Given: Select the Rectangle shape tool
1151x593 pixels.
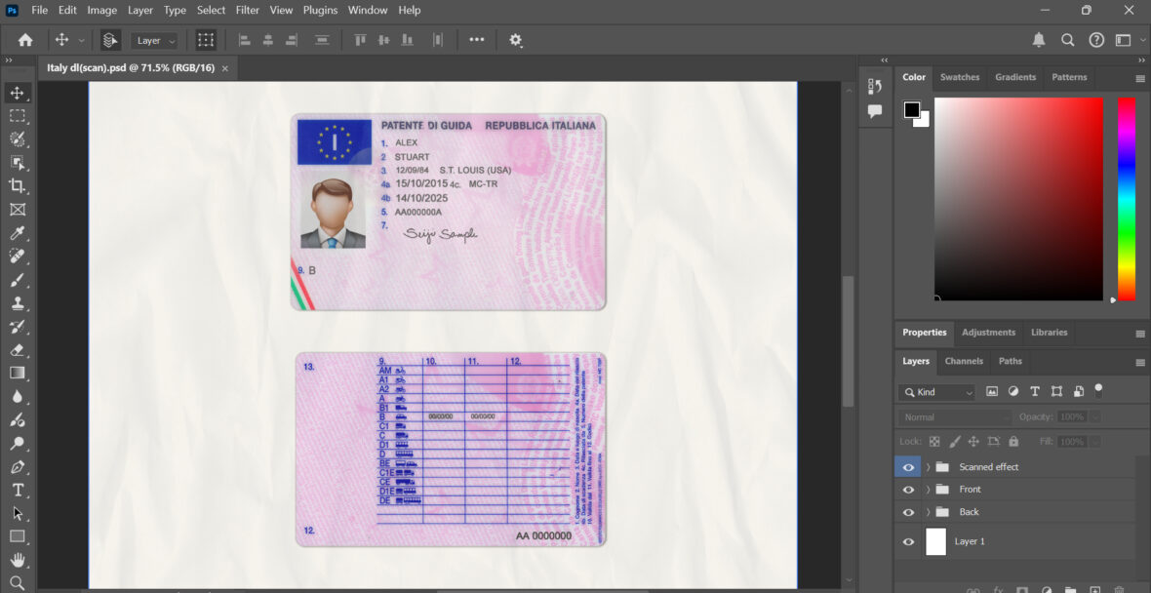Looking at the screenshot, I should tap(18, 536).
